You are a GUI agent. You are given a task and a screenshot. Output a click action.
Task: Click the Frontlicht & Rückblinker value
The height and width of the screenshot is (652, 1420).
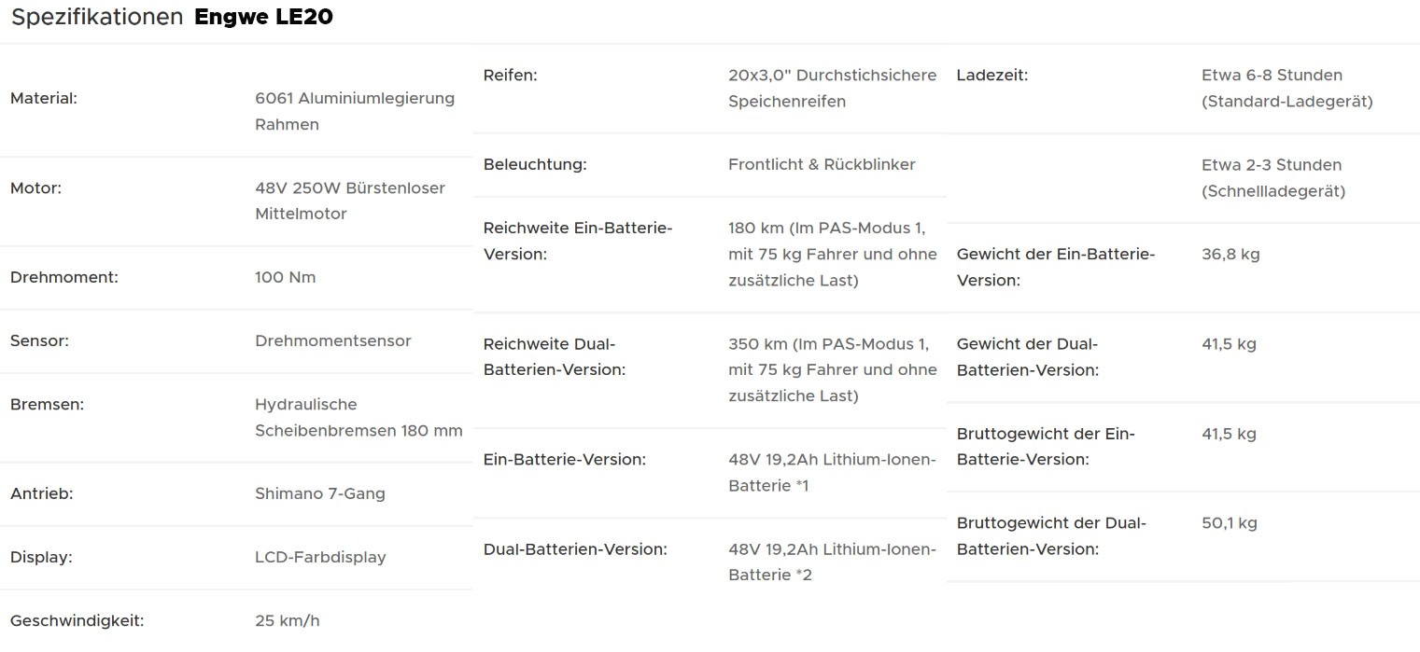(x=822, y=164)
